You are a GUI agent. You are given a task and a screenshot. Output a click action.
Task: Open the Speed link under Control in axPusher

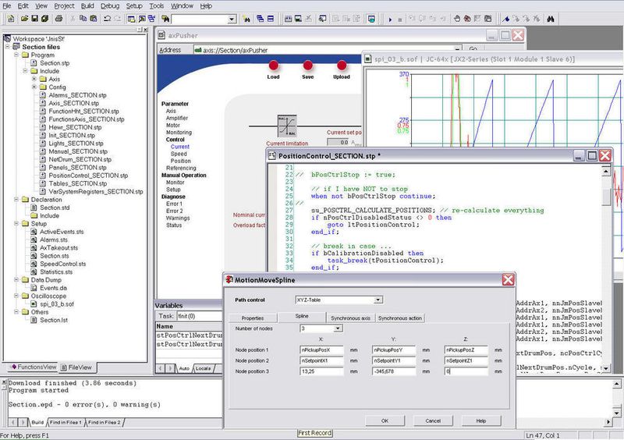pyautogui.click(x=179, y=154)
